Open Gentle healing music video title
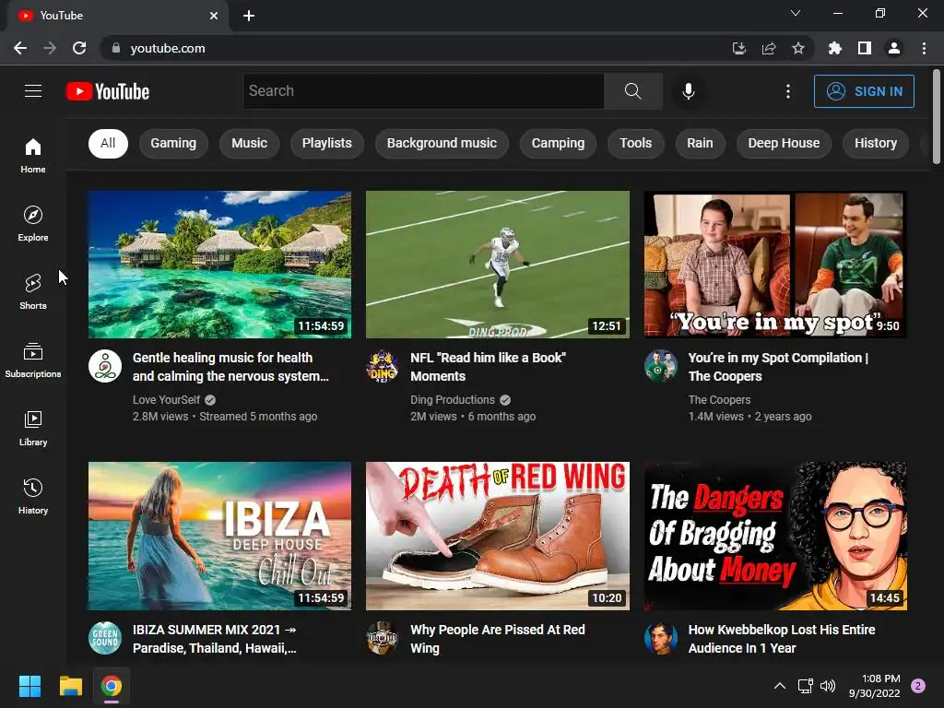This screenshot has width=944, height=708. 230,367
